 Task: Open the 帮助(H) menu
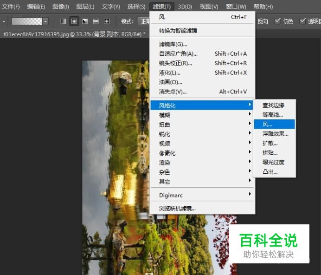[263, 7]
